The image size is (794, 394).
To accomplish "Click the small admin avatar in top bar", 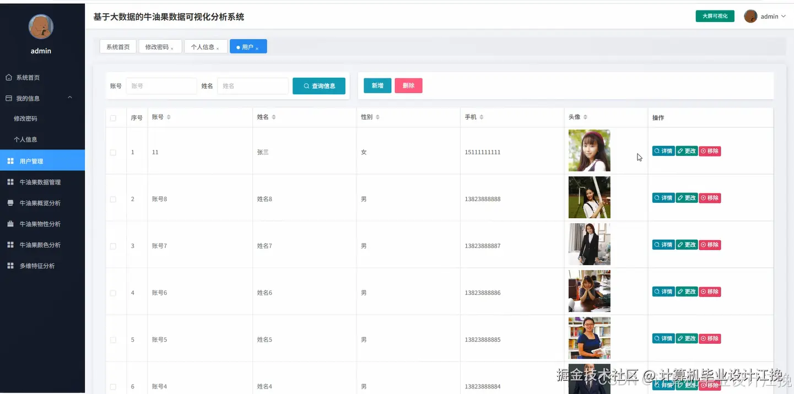I will tap(750, 16).
